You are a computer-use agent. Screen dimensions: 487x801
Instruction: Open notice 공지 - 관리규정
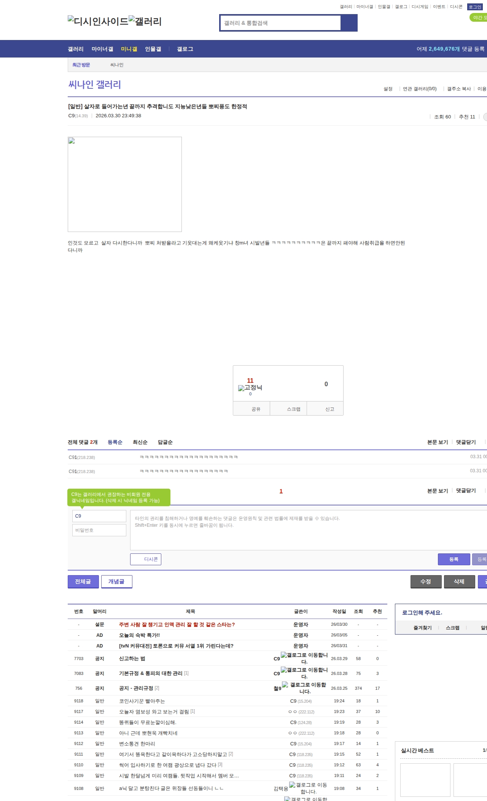(x=136, y=688)
